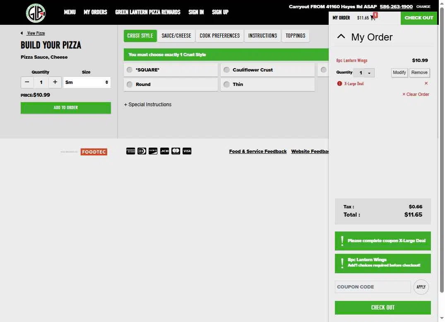Click Change next to carryout address
445x322 pixels.
(x=423, y=7)
